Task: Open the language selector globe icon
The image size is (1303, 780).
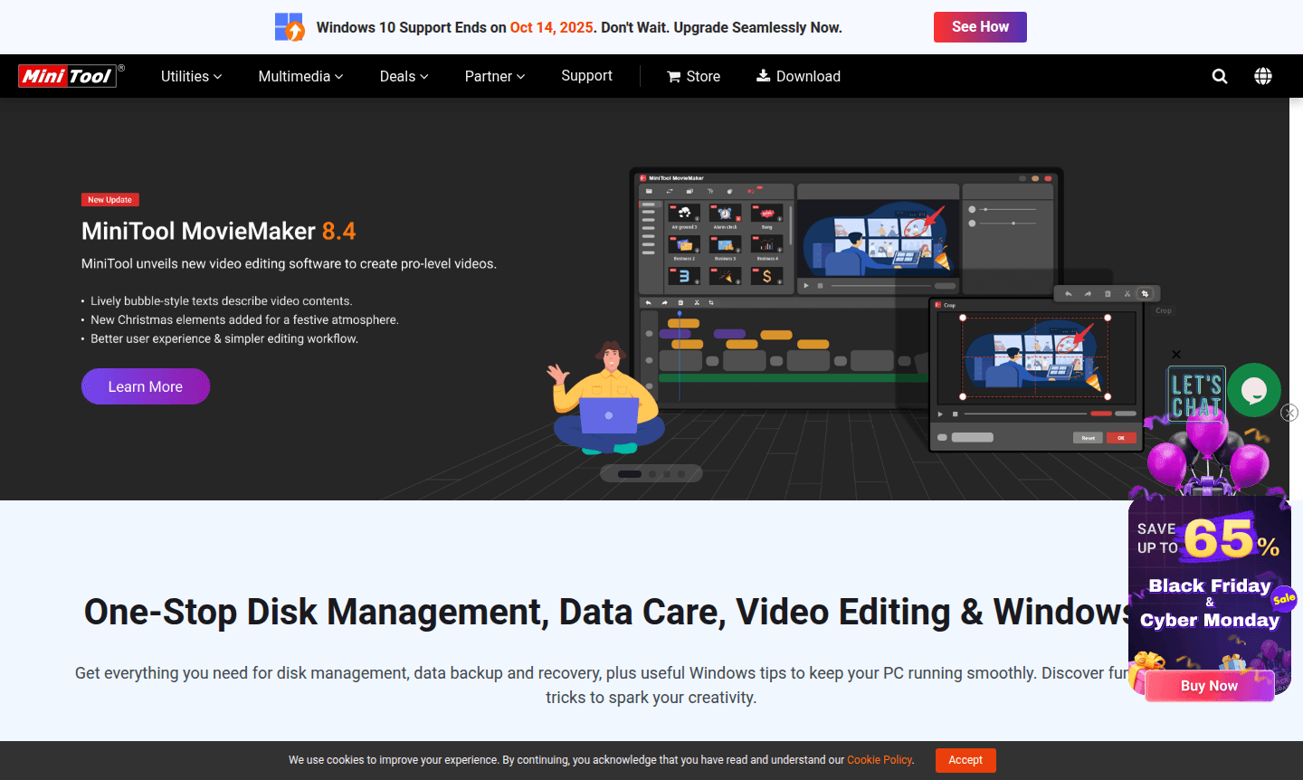Action: [1263, 76]
